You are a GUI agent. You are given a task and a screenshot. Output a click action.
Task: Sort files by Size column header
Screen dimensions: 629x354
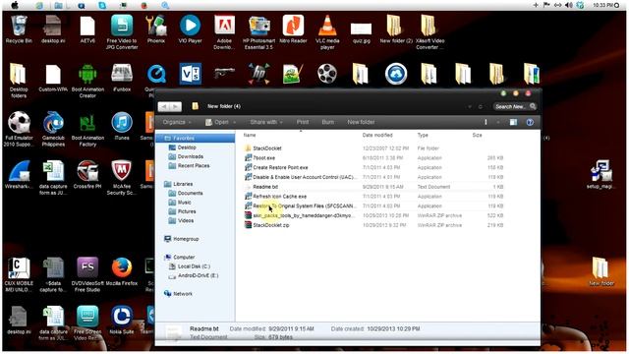[477, 136]
